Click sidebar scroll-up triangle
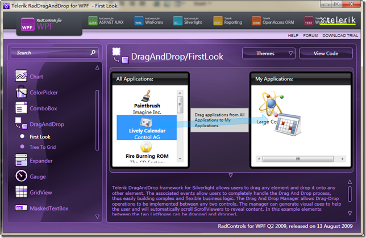366x238 pixels. pos(97,68)
